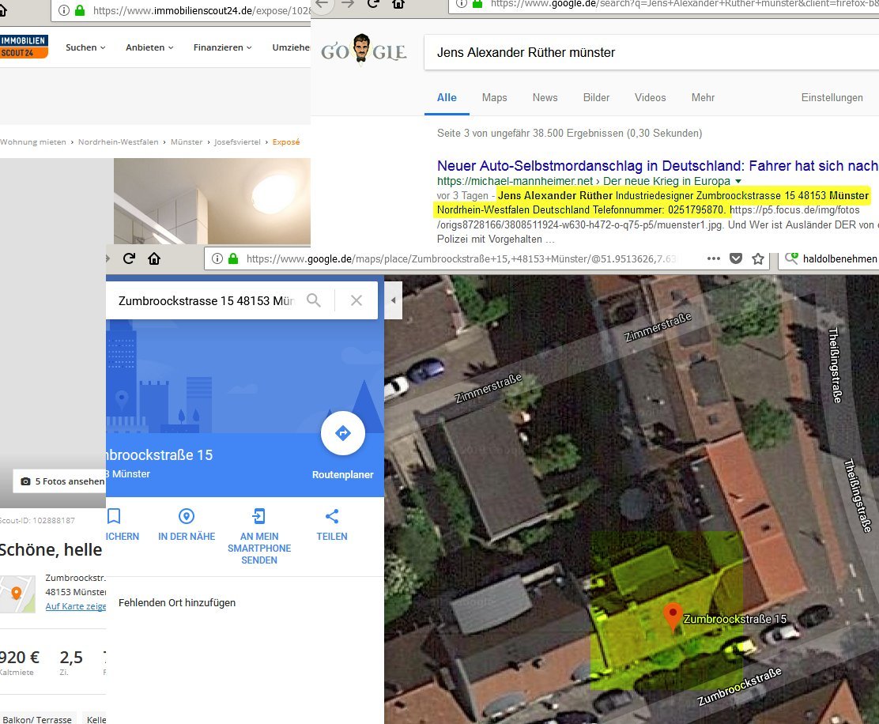This screenshot has width=879, height=724.
Task: Expand the Anbieten dropdown menu
Action: click(x=149, y=47)
